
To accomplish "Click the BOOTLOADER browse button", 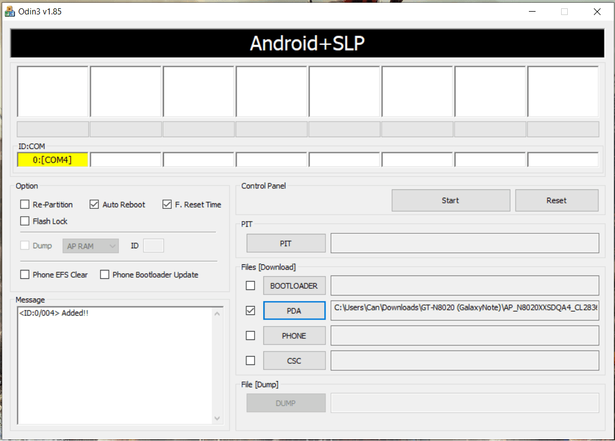I will coord(294,286).
